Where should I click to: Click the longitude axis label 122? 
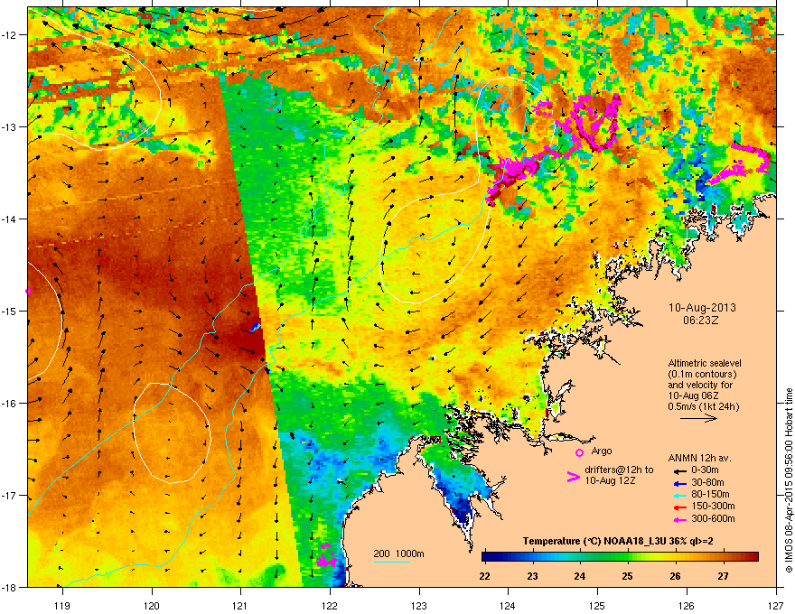330,606
